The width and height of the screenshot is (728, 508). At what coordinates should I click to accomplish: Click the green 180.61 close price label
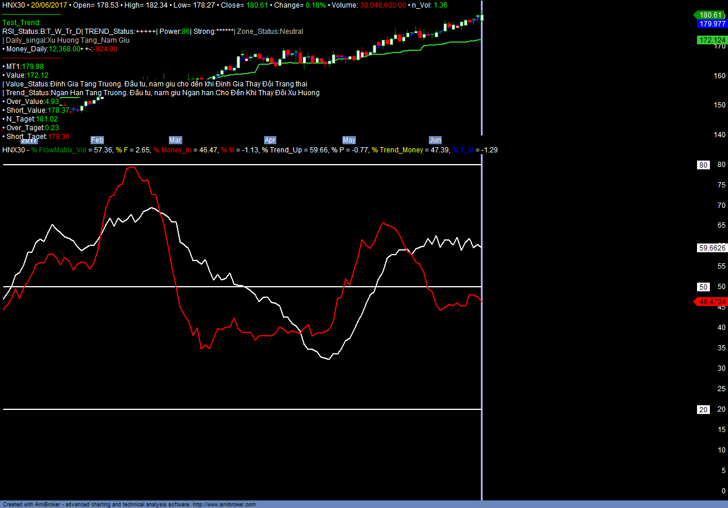click(712, 15)
